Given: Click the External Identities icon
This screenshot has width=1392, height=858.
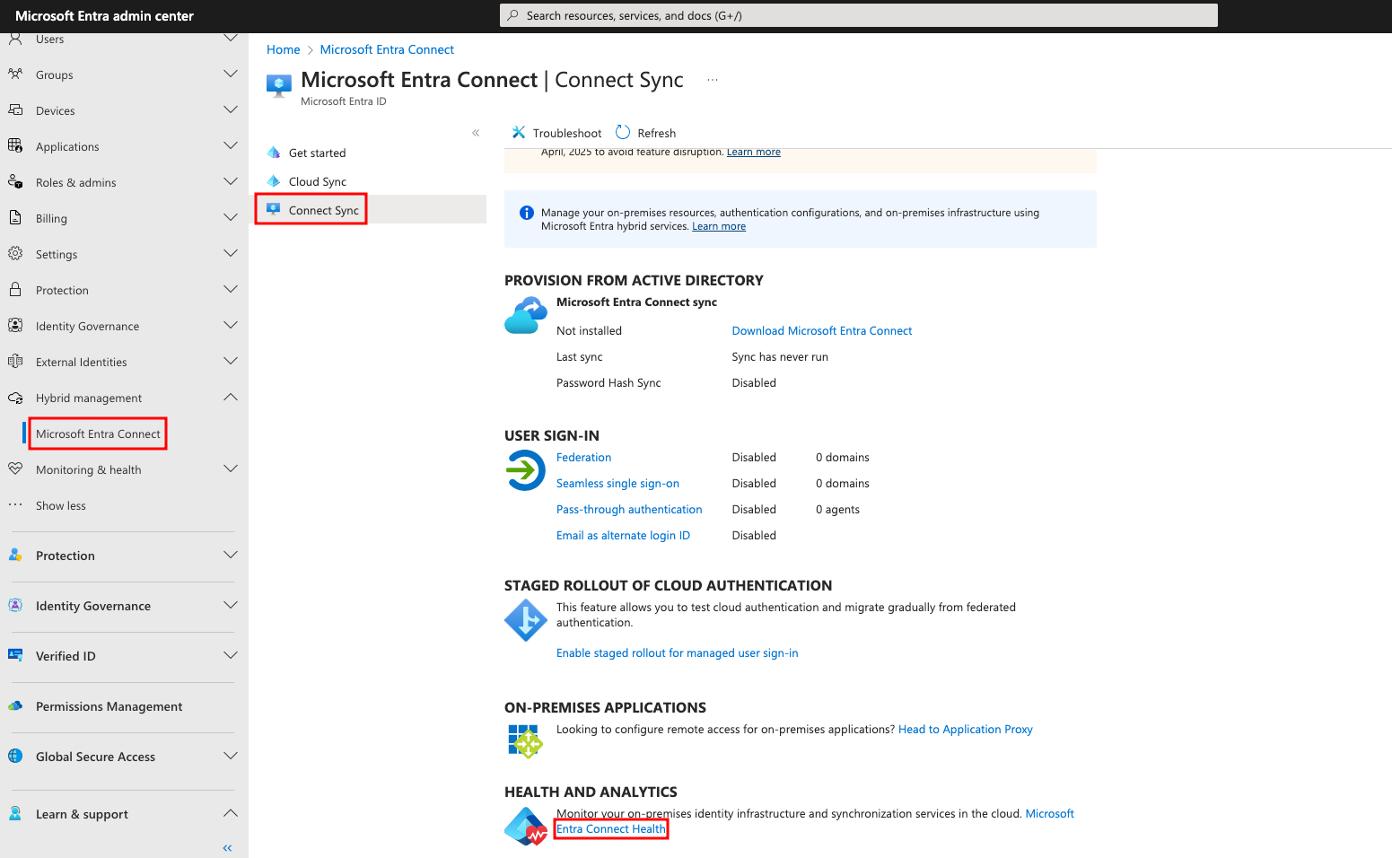Looking at the screenshot, I should click(15, 362).
